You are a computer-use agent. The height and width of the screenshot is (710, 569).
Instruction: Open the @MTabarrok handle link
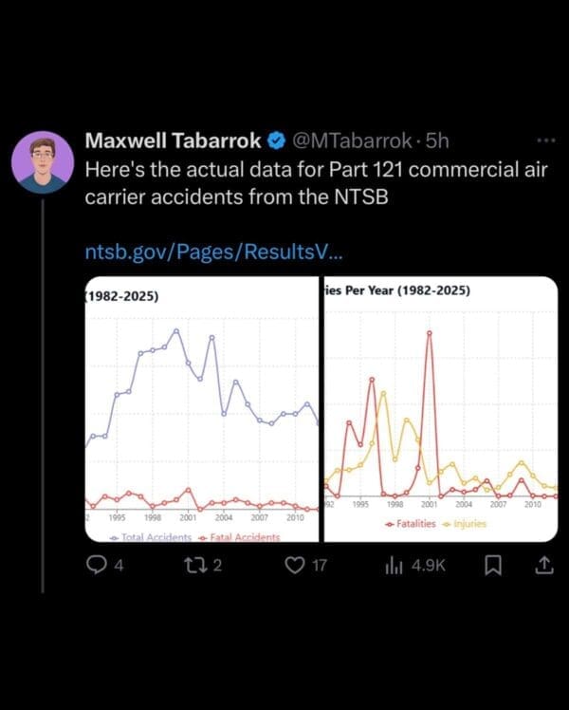[350, 141]
